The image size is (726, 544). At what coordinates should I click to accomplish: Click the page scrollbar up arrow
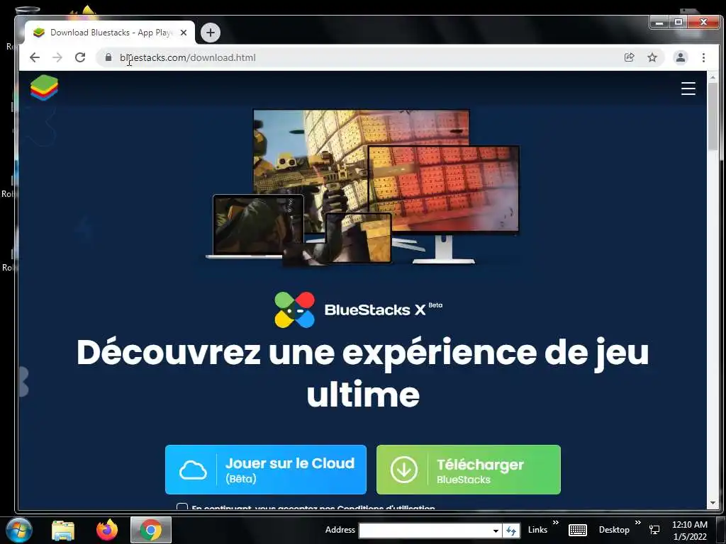[713, 76]
